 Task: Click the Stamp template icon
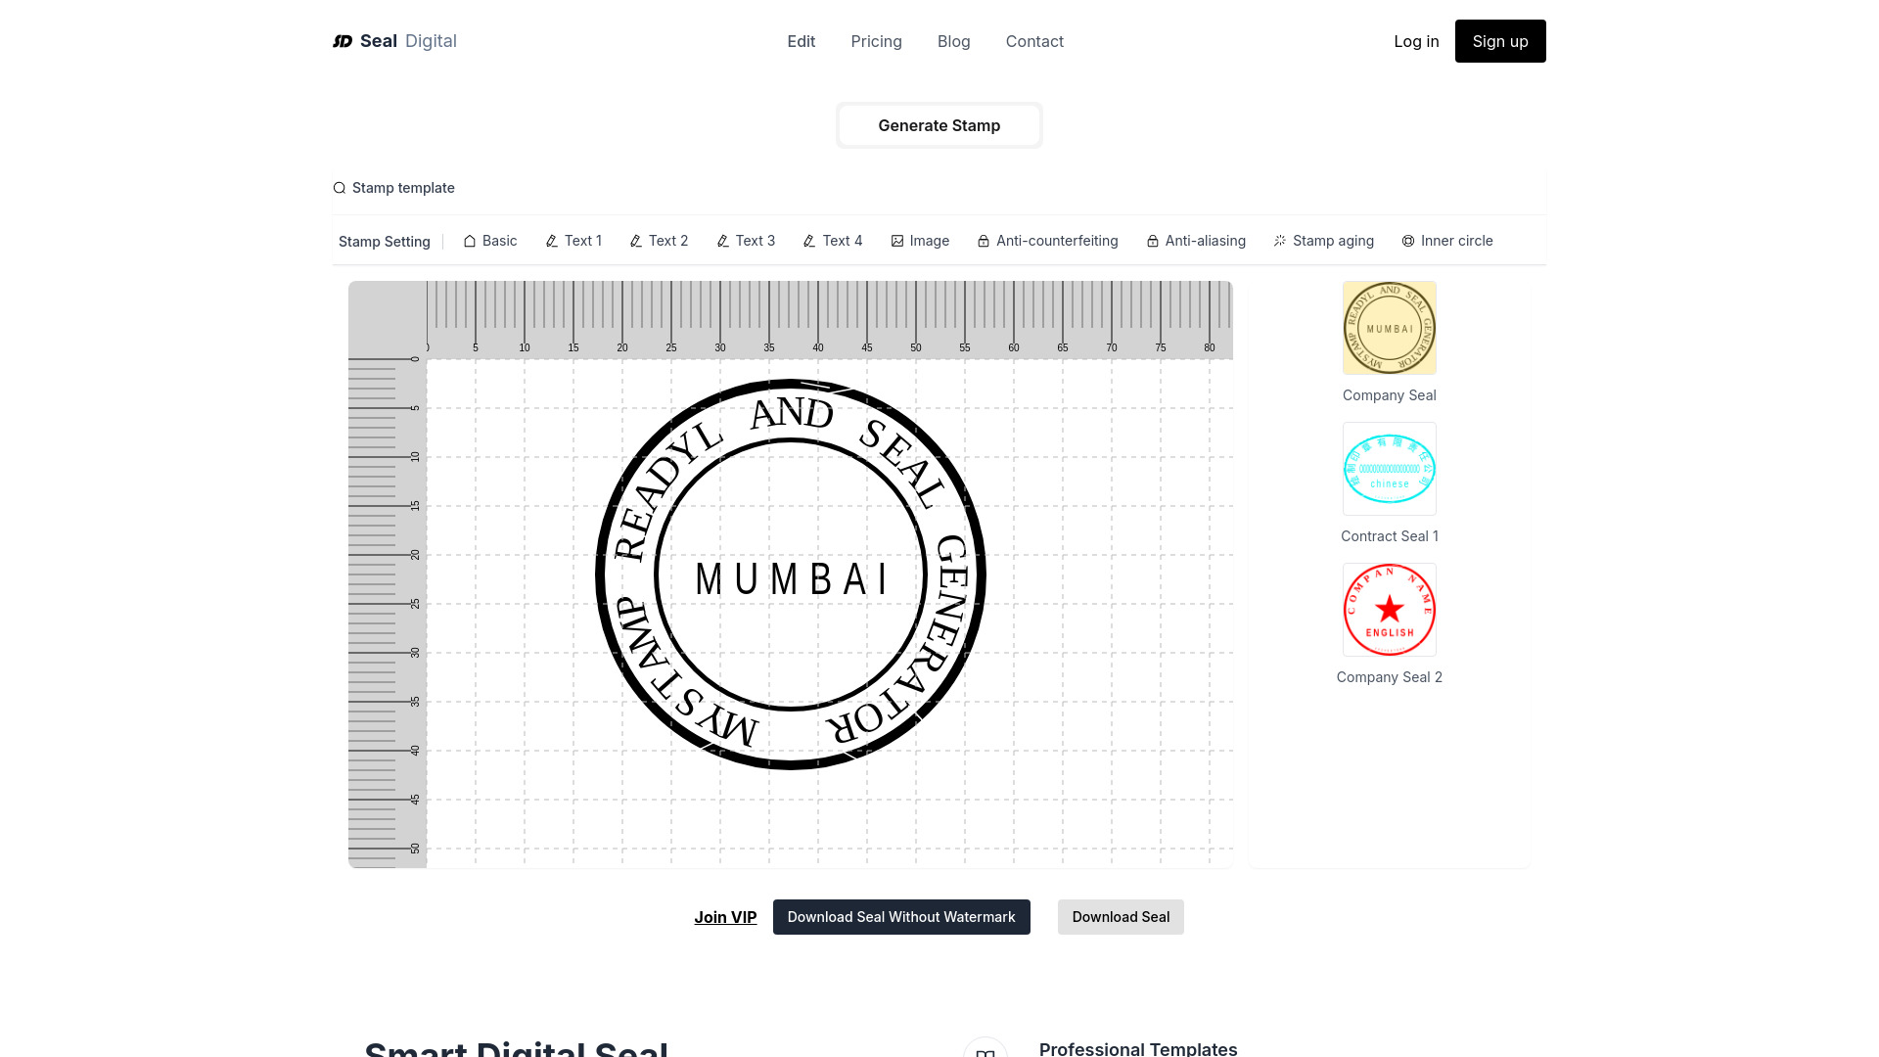pos(340,187)
